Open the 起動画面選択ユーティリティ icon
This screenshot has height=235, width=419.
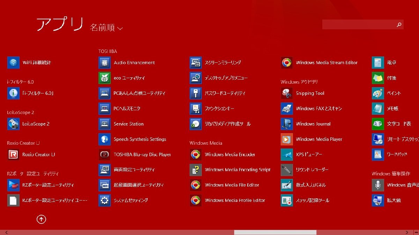coord(104,185)
